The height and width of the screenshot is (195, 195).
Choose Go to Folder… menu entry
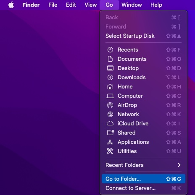click(143, 179)
